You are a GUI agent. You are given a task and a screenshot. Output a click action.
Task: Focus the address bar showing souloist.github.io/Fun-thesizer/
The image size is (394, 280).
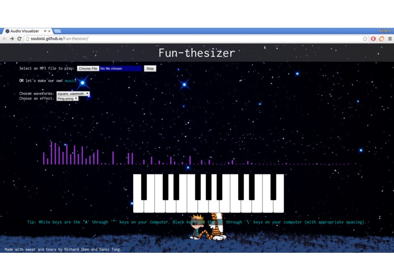(193, 39)
